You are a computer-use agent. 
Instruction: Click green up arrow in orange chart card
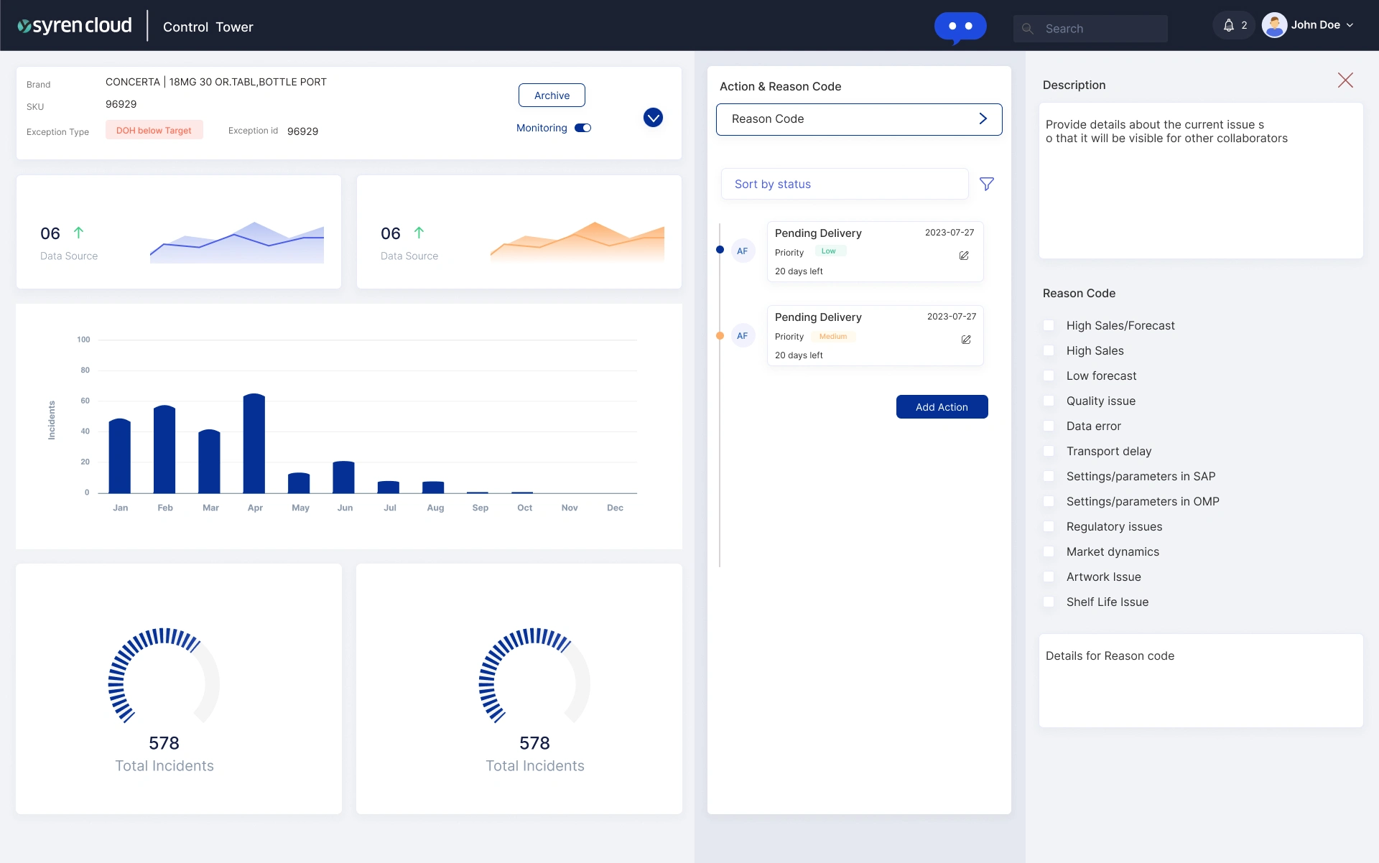(419, 233)
